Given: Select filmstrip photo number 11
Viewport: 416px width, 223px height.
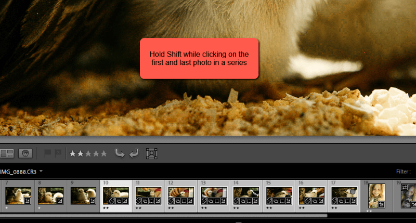Looking at the screenshot, I should pos(149,195).
